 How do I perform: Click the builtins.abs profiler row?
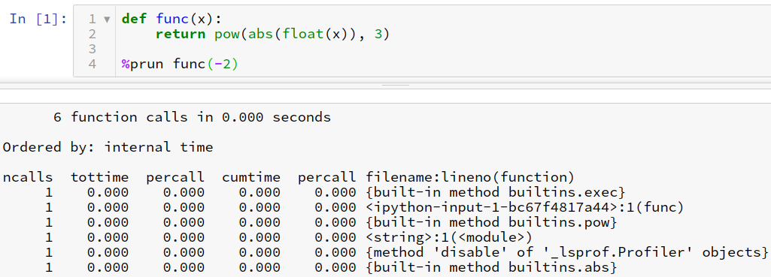point(386,268)
